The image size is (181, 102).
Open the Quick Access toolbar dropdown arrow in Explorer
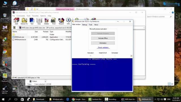[37, 9]
